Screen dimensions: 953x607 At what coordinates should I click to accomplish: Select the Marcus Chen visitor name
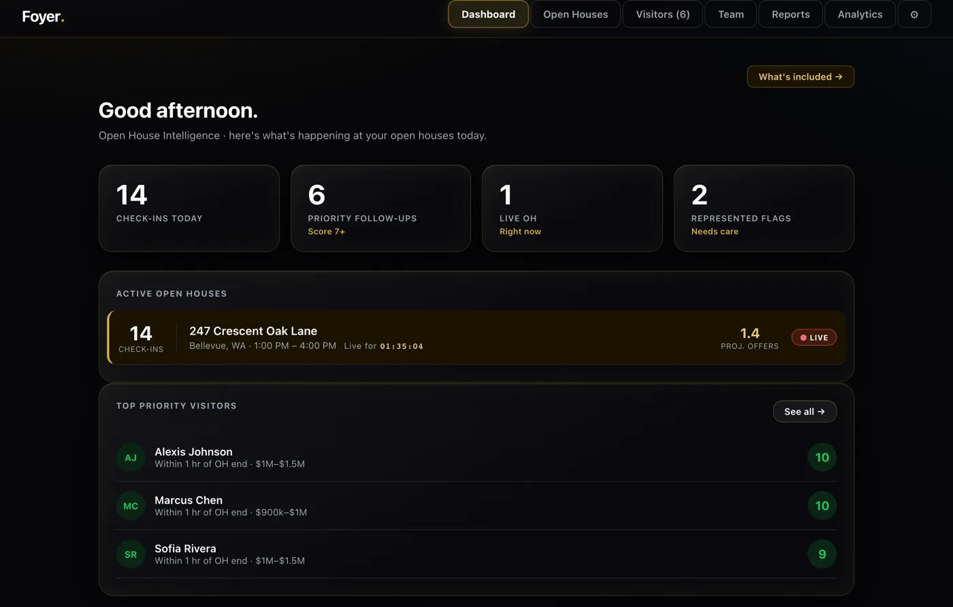(x=189, y=500)
